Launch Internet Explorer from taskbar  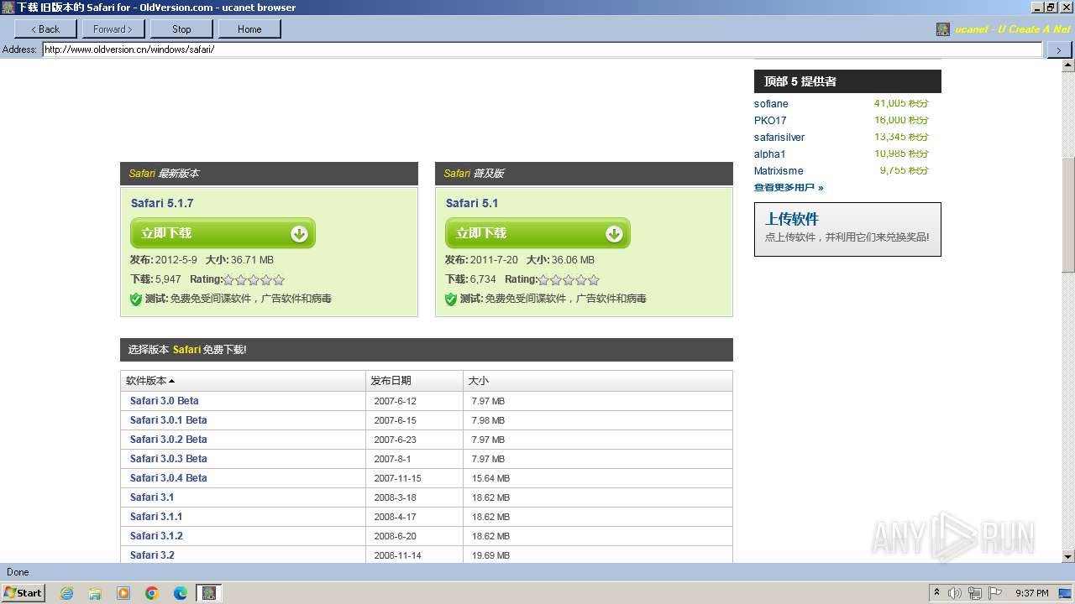(66, 593)
